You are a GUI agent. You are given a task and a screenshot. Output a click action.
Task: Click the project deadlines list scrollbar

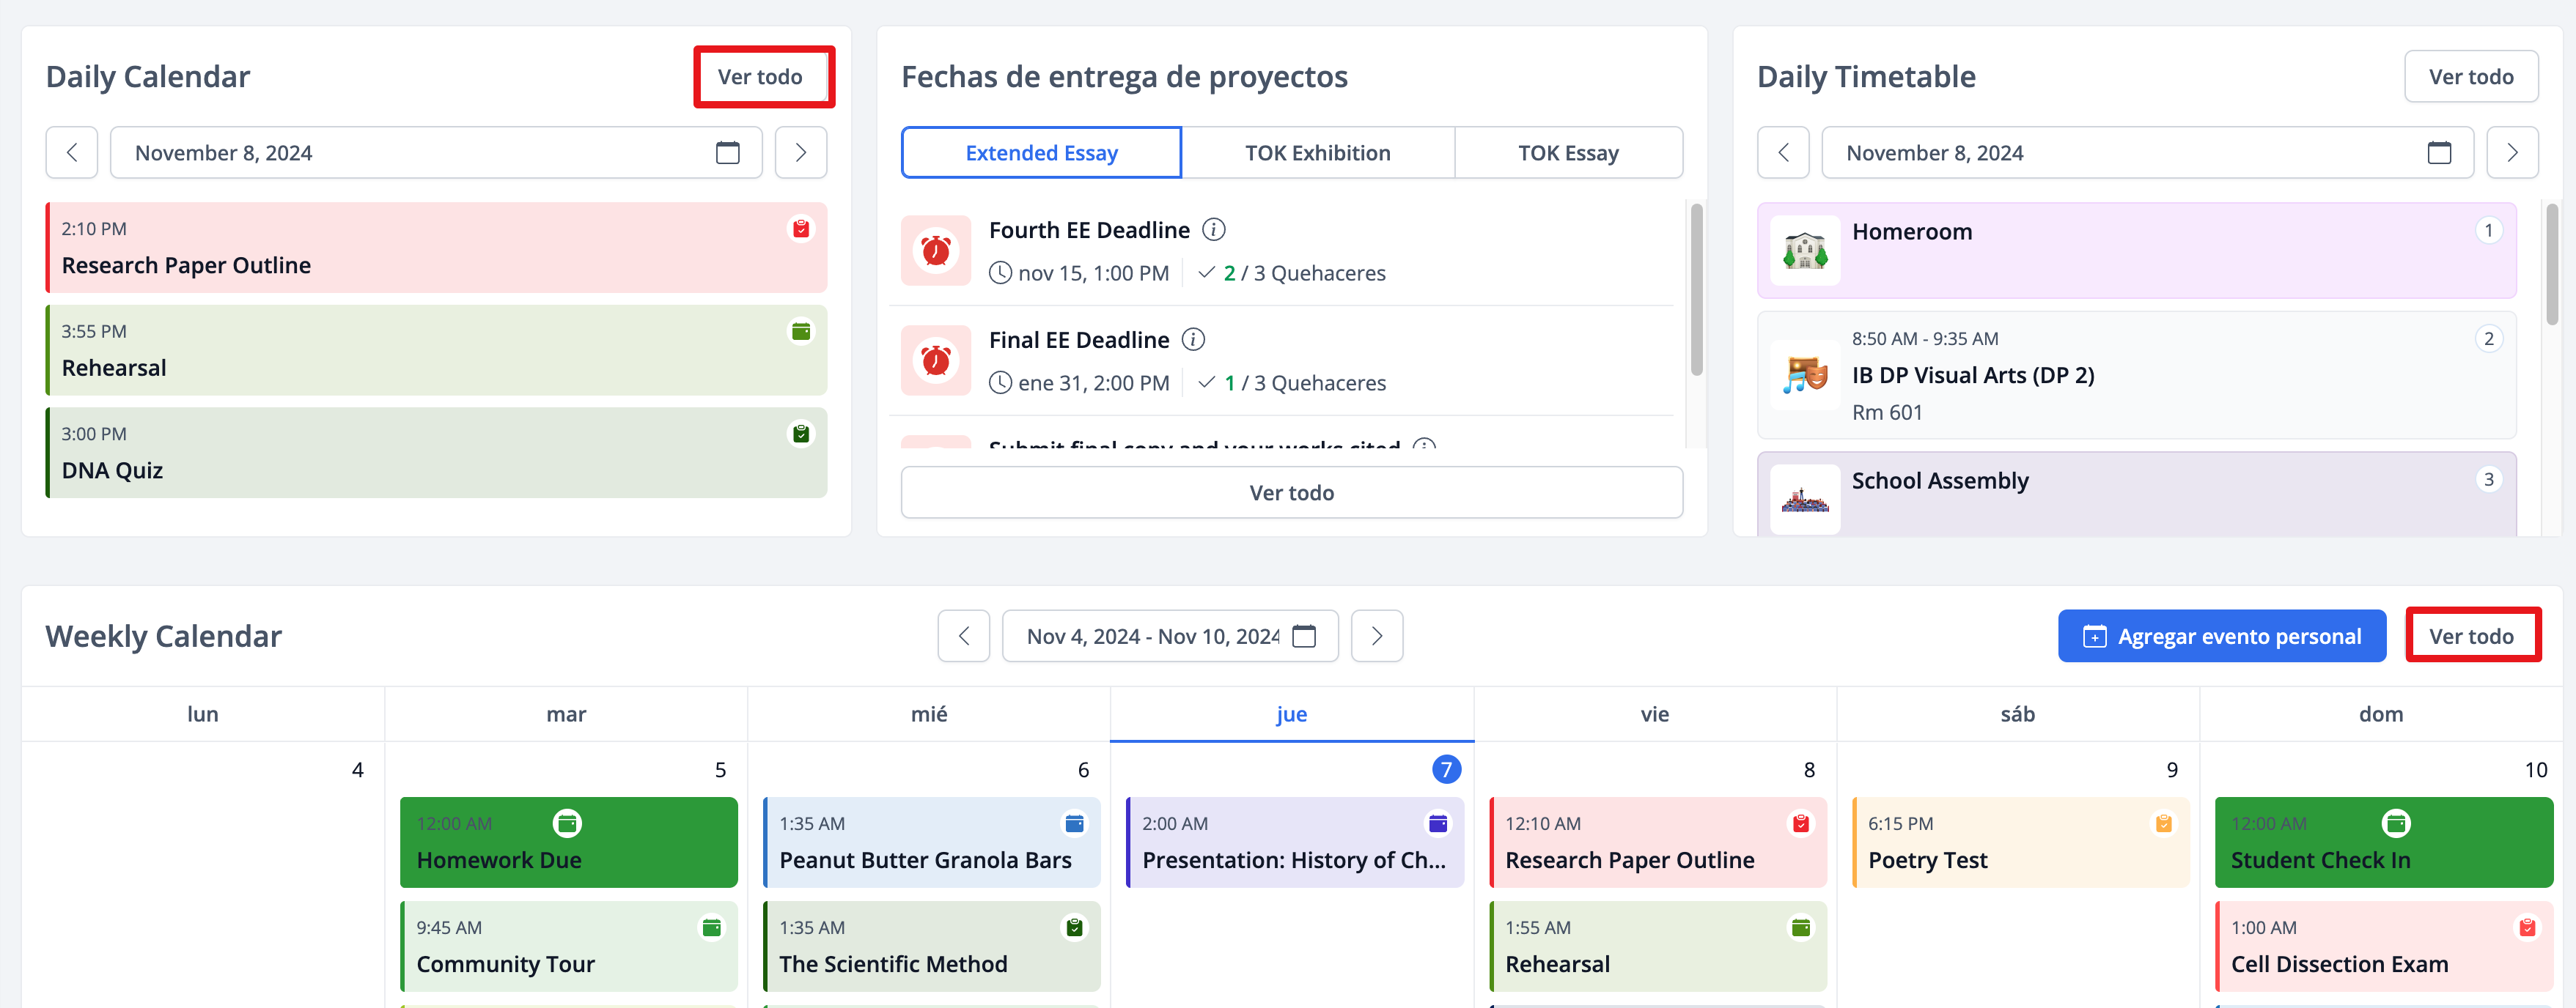[1696, 289]
